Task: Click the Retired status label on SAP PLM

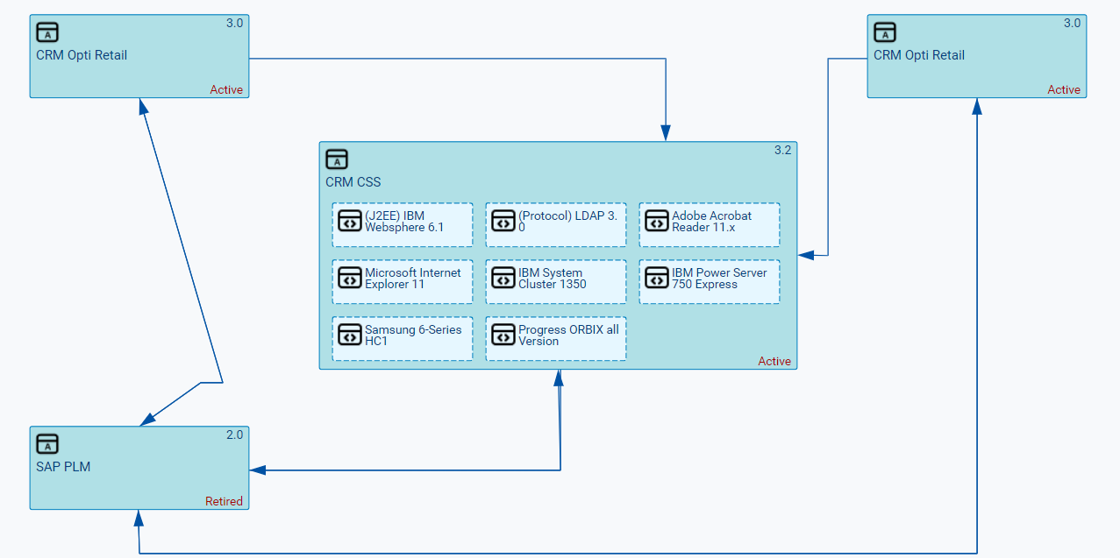Action: (x=226, y=501)
